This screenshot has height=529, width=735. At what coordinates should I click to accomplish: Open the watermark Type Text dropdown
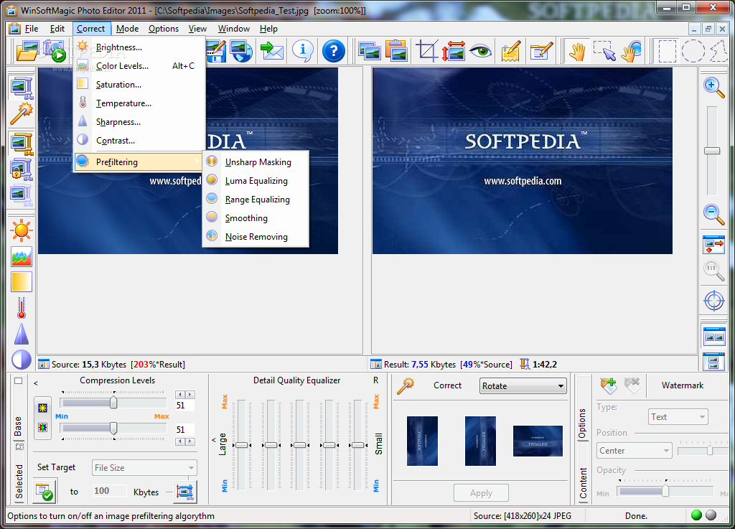point(678,416)
